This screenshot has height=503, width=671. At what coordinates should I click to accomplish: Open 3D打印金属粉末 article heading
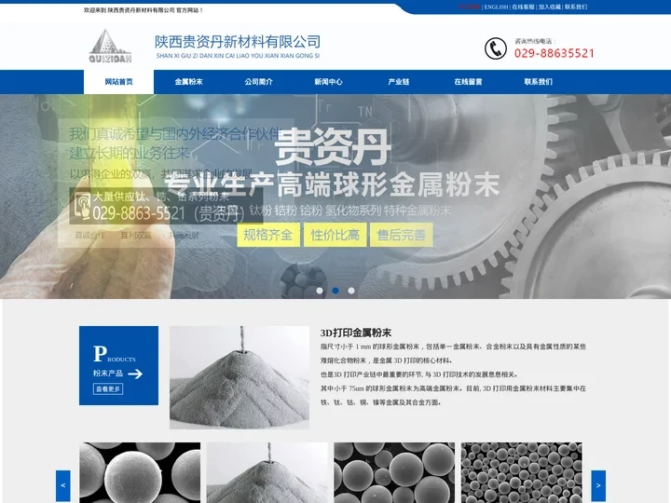356,333
